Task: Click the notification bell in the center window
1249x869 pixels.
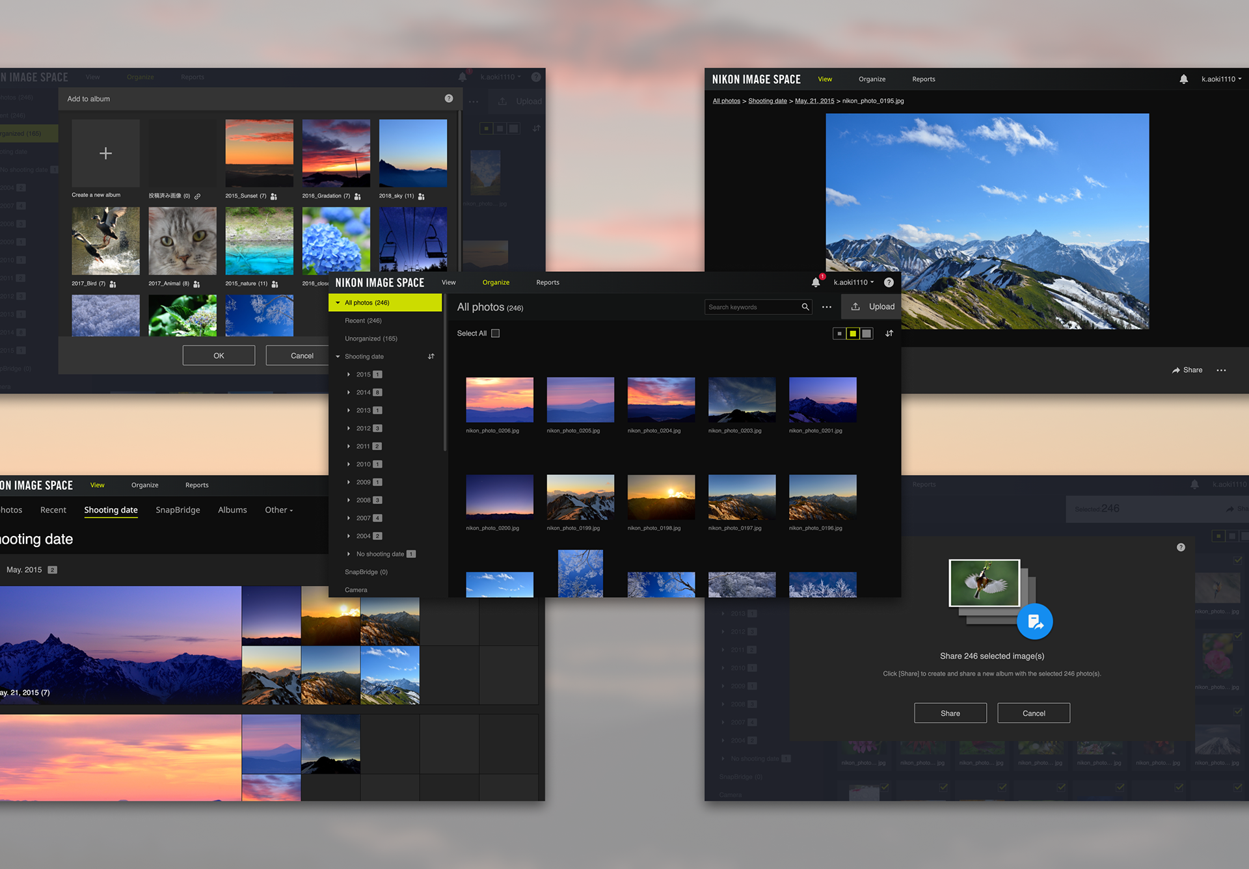Action: [816, 282]
